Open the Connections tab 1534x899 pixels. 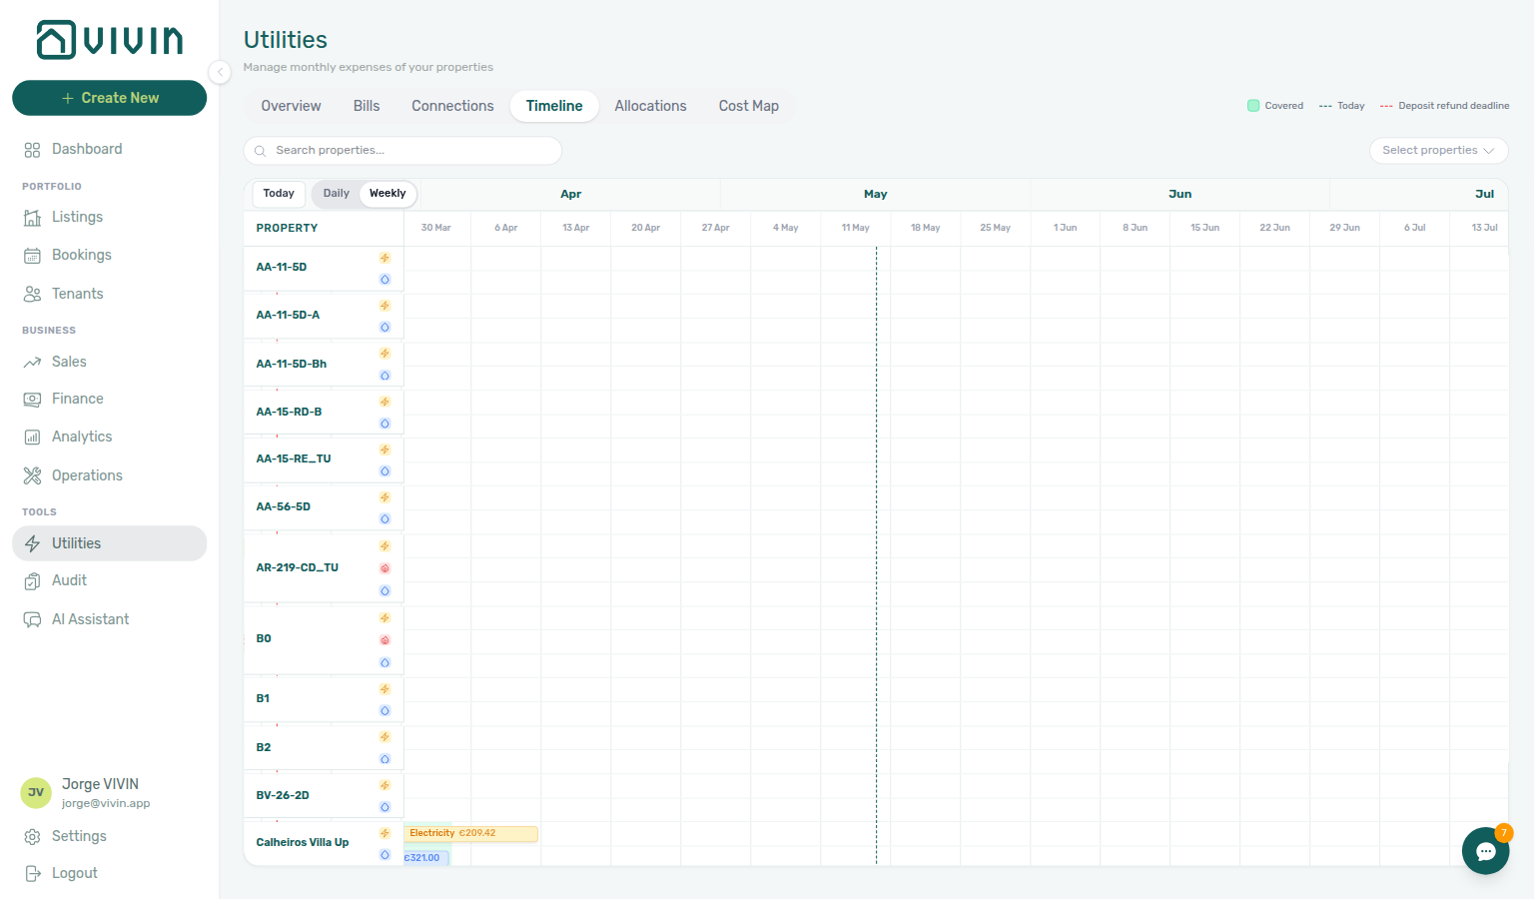pyautogui.click(x=452, y=106)
